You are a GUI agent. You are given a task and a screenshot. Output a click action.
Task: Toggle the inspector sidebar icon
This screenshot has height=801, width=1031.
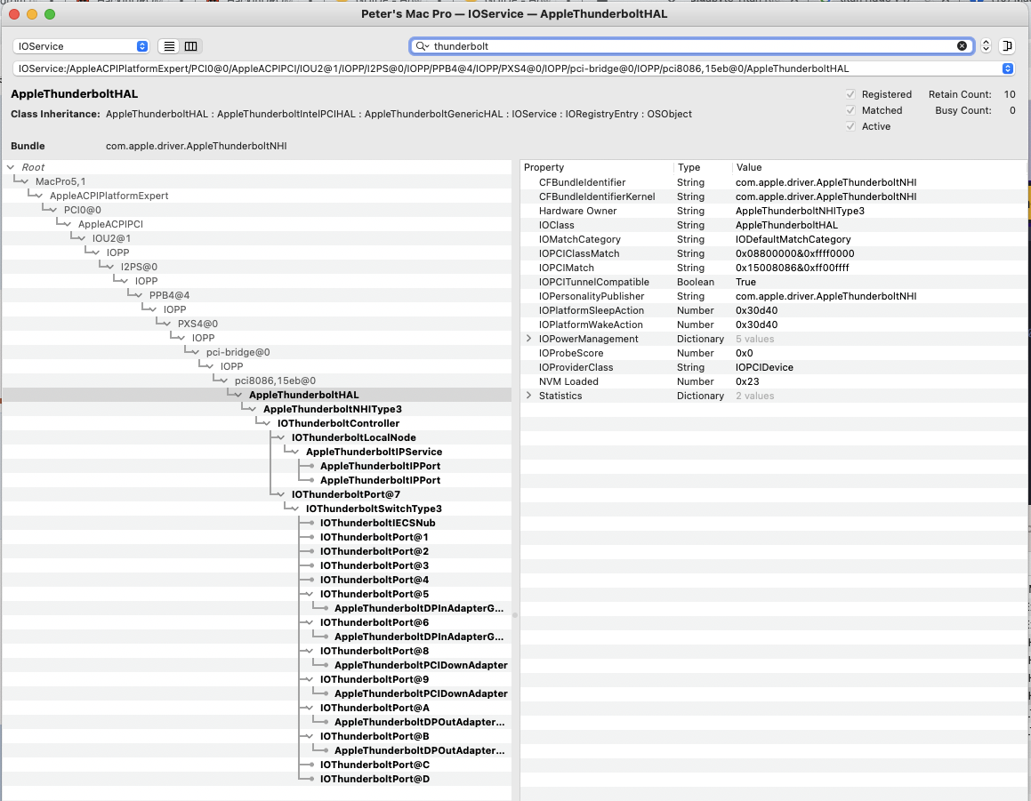[x=1006, y=46]
